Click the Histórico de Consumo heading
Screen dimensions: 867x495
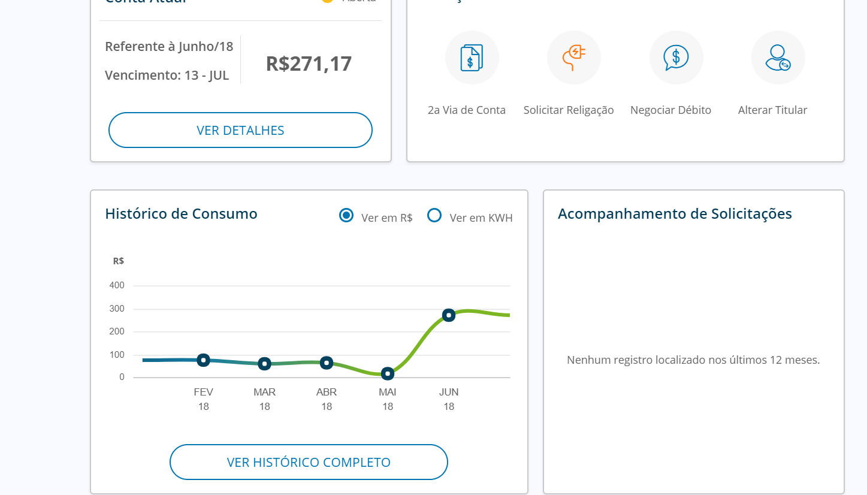click(181, 214)
